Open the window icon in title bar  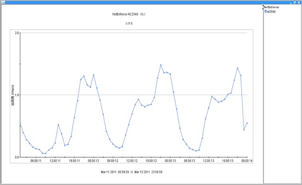click(3, 2)
